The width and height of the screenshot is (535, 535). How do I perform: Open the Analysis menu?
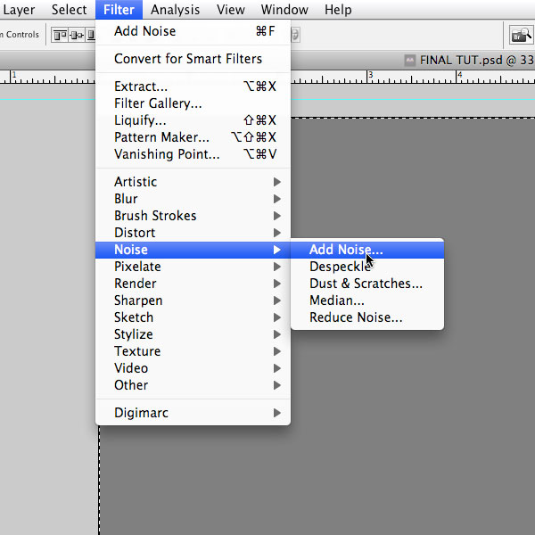175,10
